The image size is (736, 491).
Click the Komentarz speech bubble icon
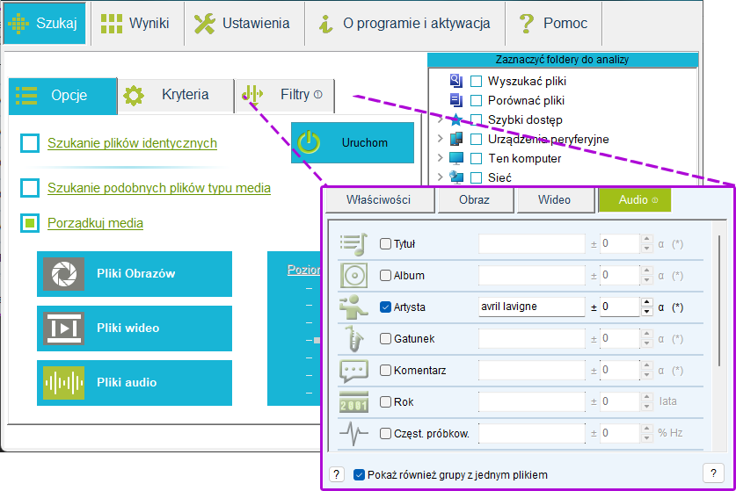pos(353,371)
